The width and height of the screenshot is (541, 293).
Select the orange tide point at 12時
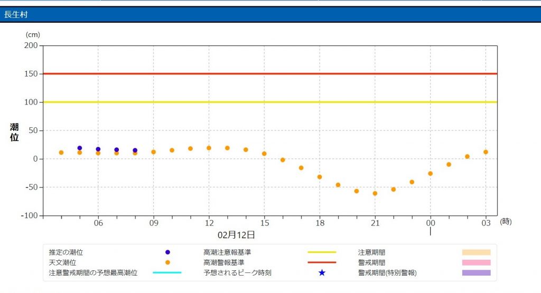coord(209,148)
